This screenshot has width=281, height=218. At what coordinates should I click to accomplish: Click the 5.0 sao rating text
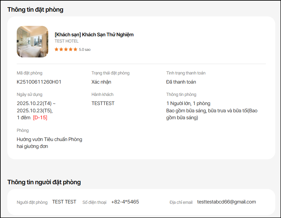point(85,50)
